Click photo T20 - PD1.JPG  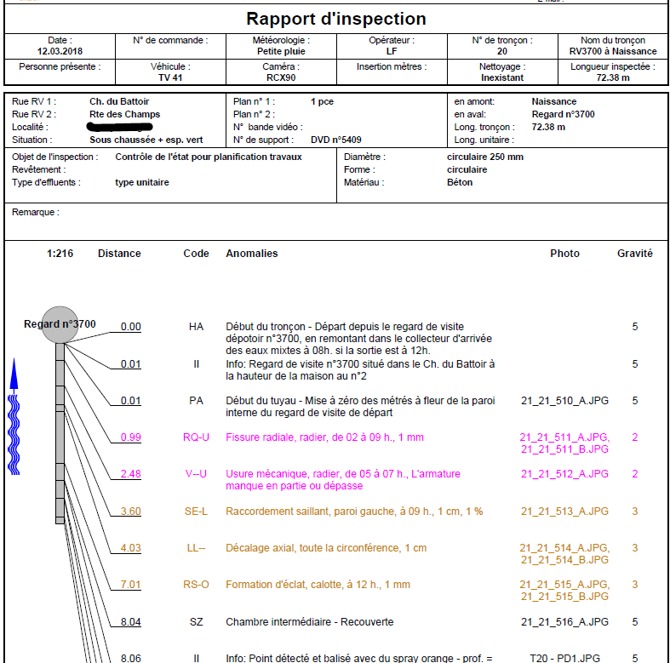(x=565, y=658)
